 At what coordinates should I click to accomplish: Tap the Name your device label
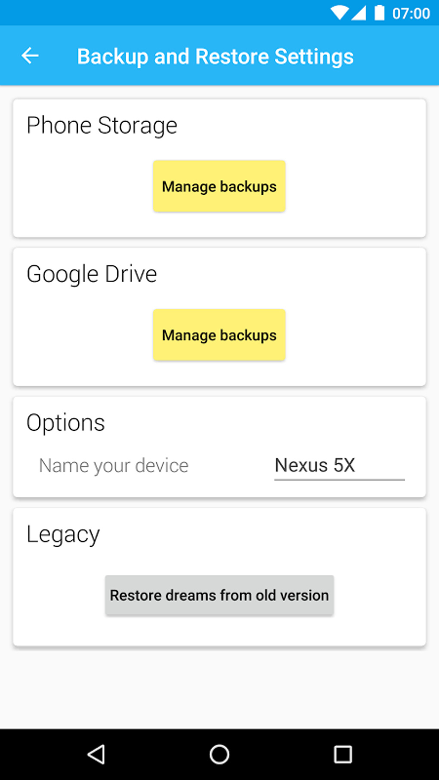114,466
